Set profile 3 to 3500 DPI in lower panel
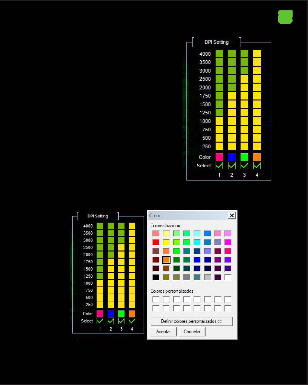 (121, 233)
